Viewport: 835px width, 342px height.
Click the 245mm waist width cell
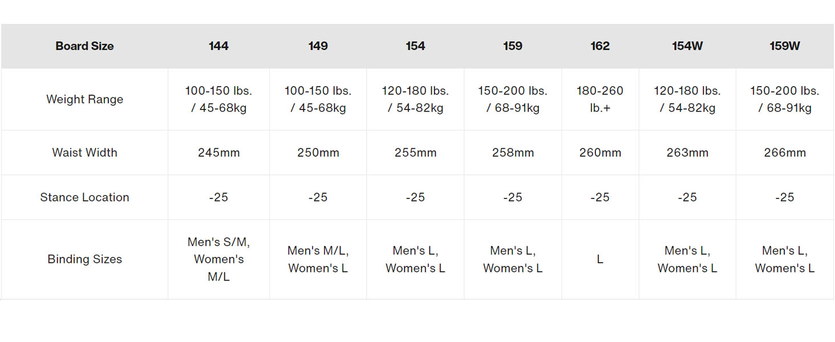pos(218,153)
